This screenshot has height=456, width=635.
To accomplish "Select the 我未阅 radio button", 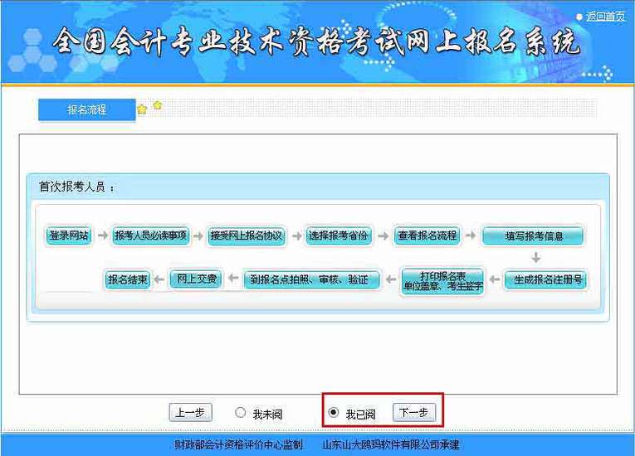I will click(241, 413).
